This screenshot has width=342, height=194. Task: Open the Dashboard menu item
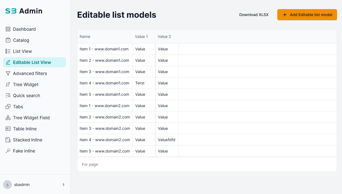pyautogui.click(x=34, y=29)
